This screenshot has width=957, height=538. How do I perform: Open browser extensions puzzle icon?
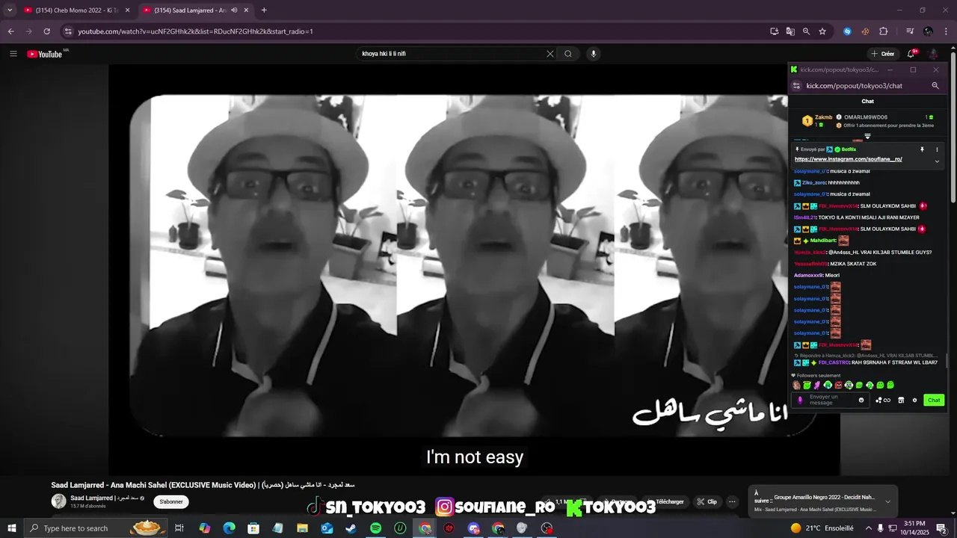pos(883,31)
